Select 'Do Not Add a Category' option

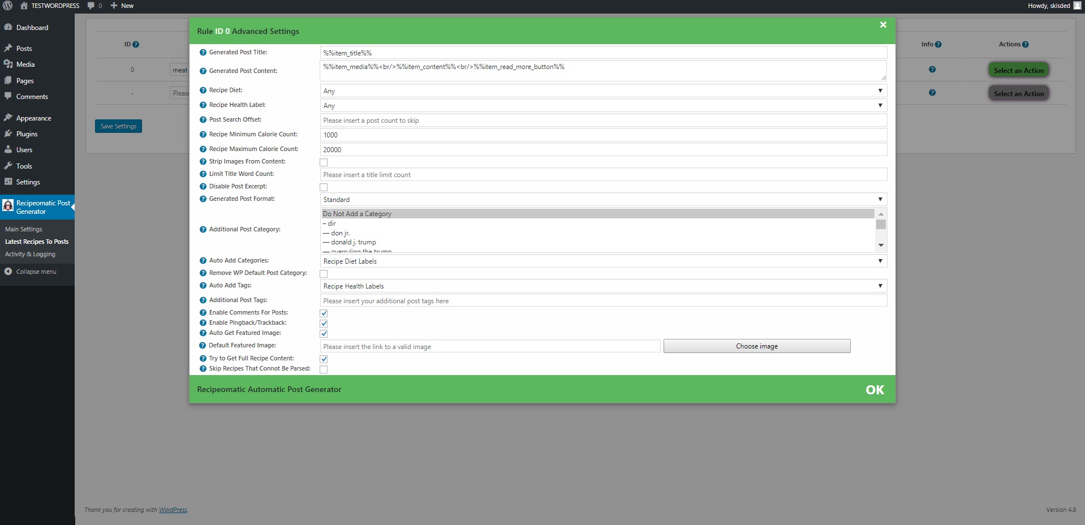598,214
